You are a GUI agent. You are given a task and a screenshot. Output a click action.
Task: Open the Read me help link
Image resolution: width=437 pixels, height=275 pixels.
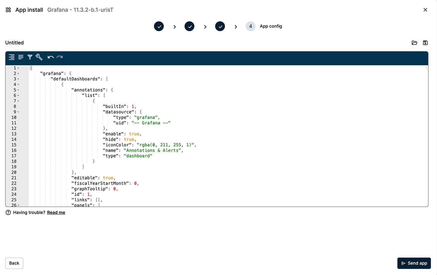[56, 212]
